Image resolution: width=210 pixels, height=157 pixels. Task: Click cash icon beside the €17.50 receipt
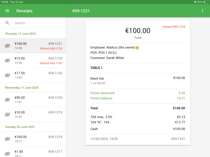point(7,75)
